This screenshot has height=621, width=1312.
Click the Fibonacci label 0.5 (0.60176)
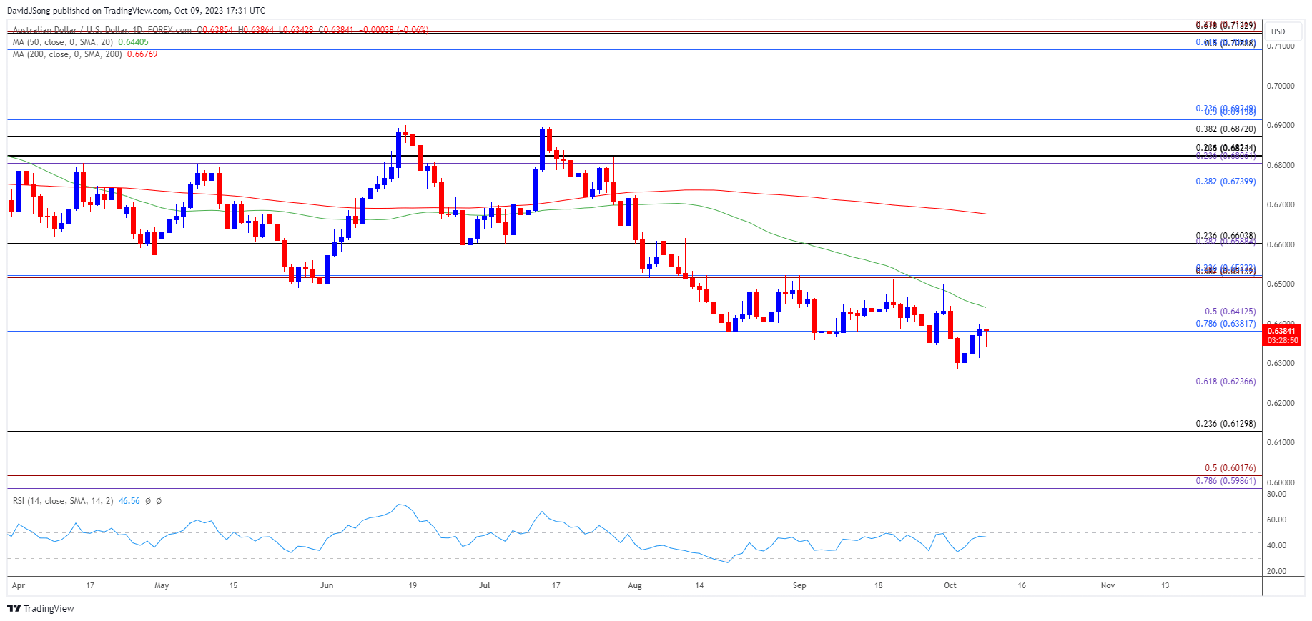pos(1230,468)
